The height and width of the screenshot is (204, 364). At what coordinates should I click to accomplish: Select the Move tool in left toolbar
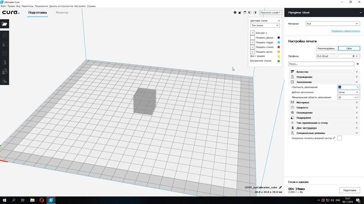pos(5,35)
